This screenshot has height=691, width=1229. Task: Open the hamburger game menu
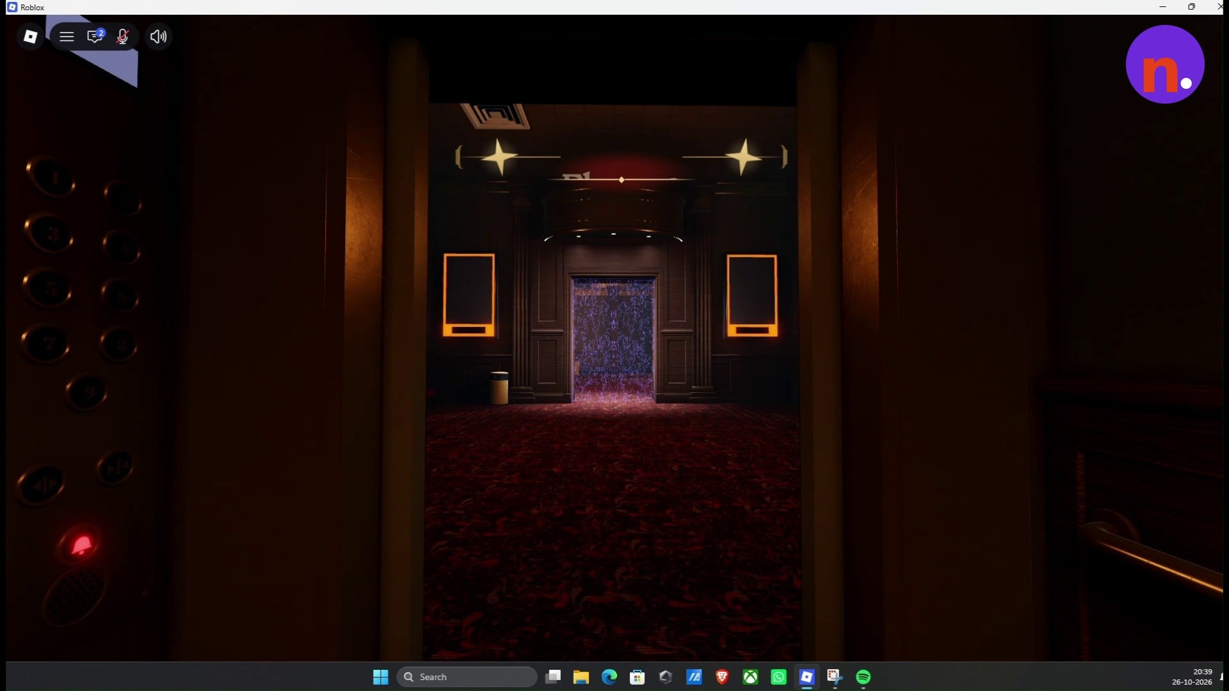click(67, 36)
